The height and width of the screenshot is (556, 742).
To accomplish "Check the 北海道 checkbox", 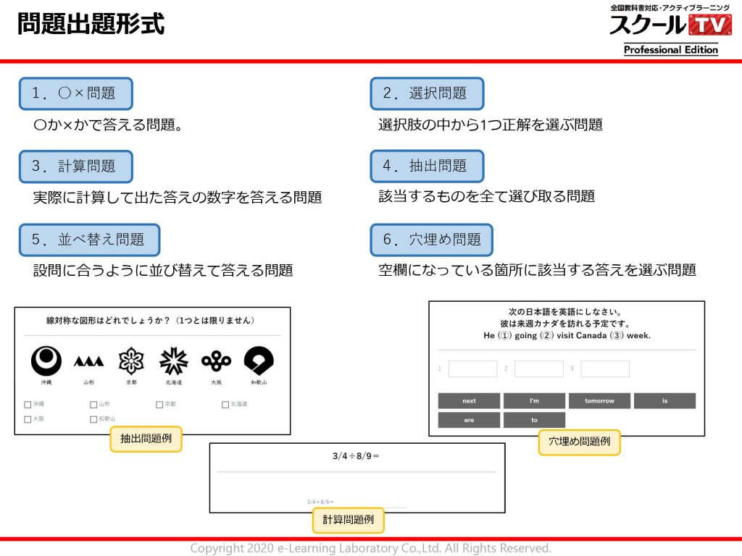I will click(x=225, y=405).
